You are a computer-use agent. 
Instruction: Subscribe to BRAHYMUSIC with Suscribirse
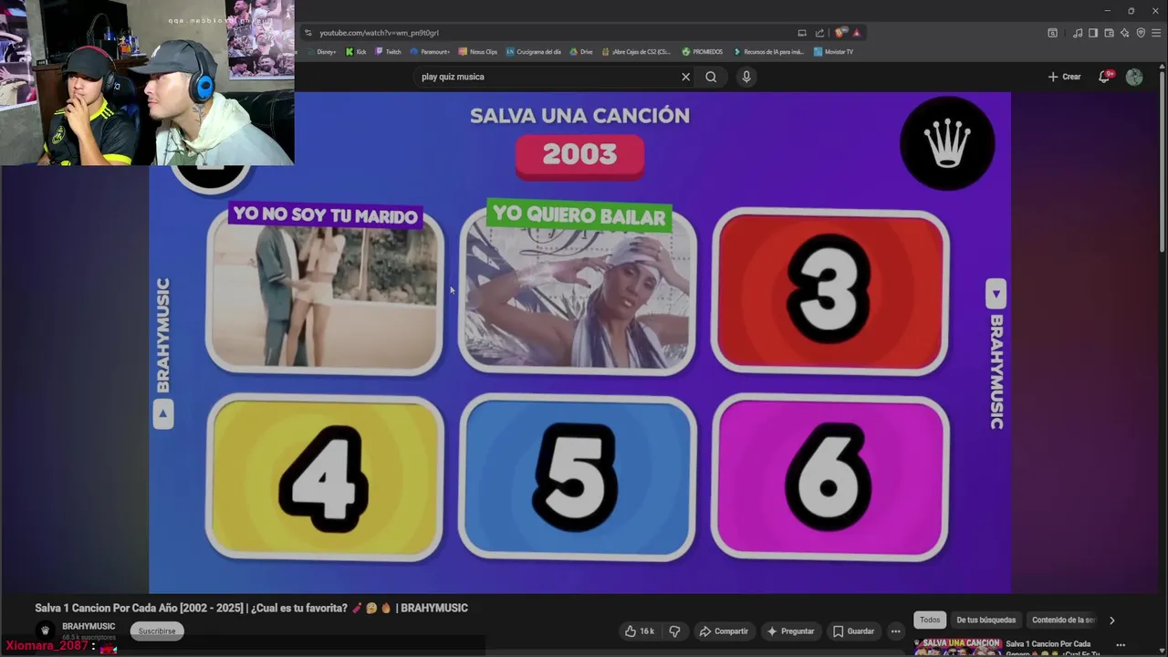pyautogui.click(x=157, y=631)
